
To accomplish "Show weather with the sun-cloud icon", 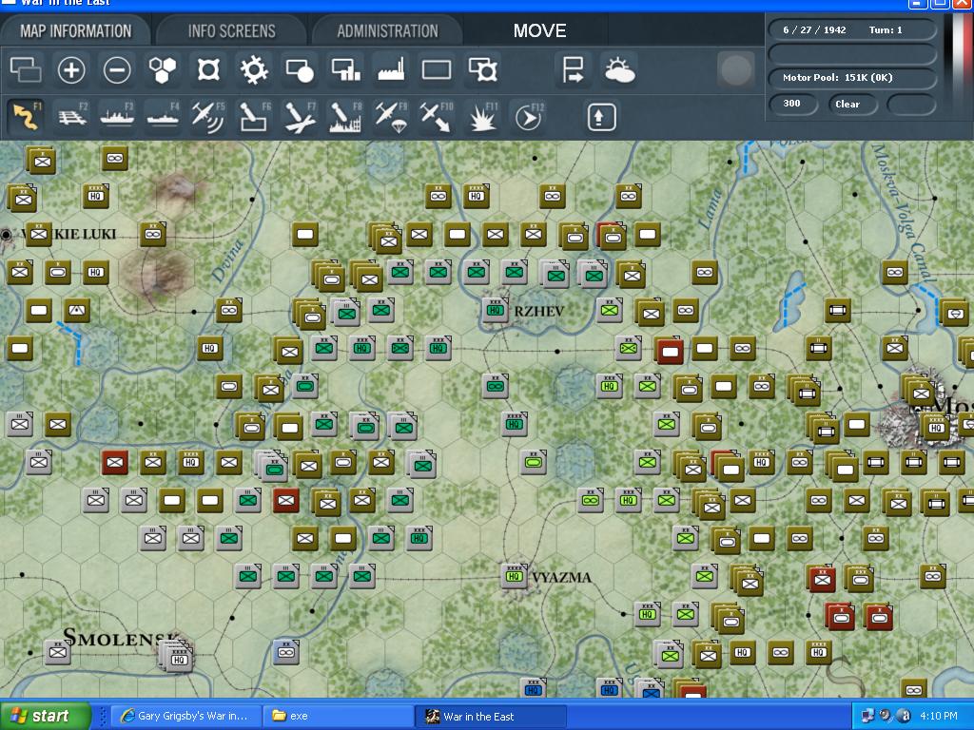I will (618, 69).
